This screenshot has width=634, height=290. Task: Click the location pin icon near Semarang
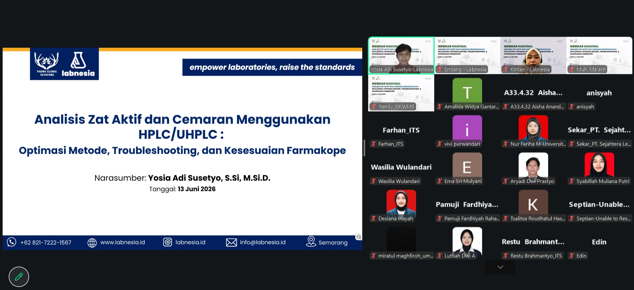[311, 242]
